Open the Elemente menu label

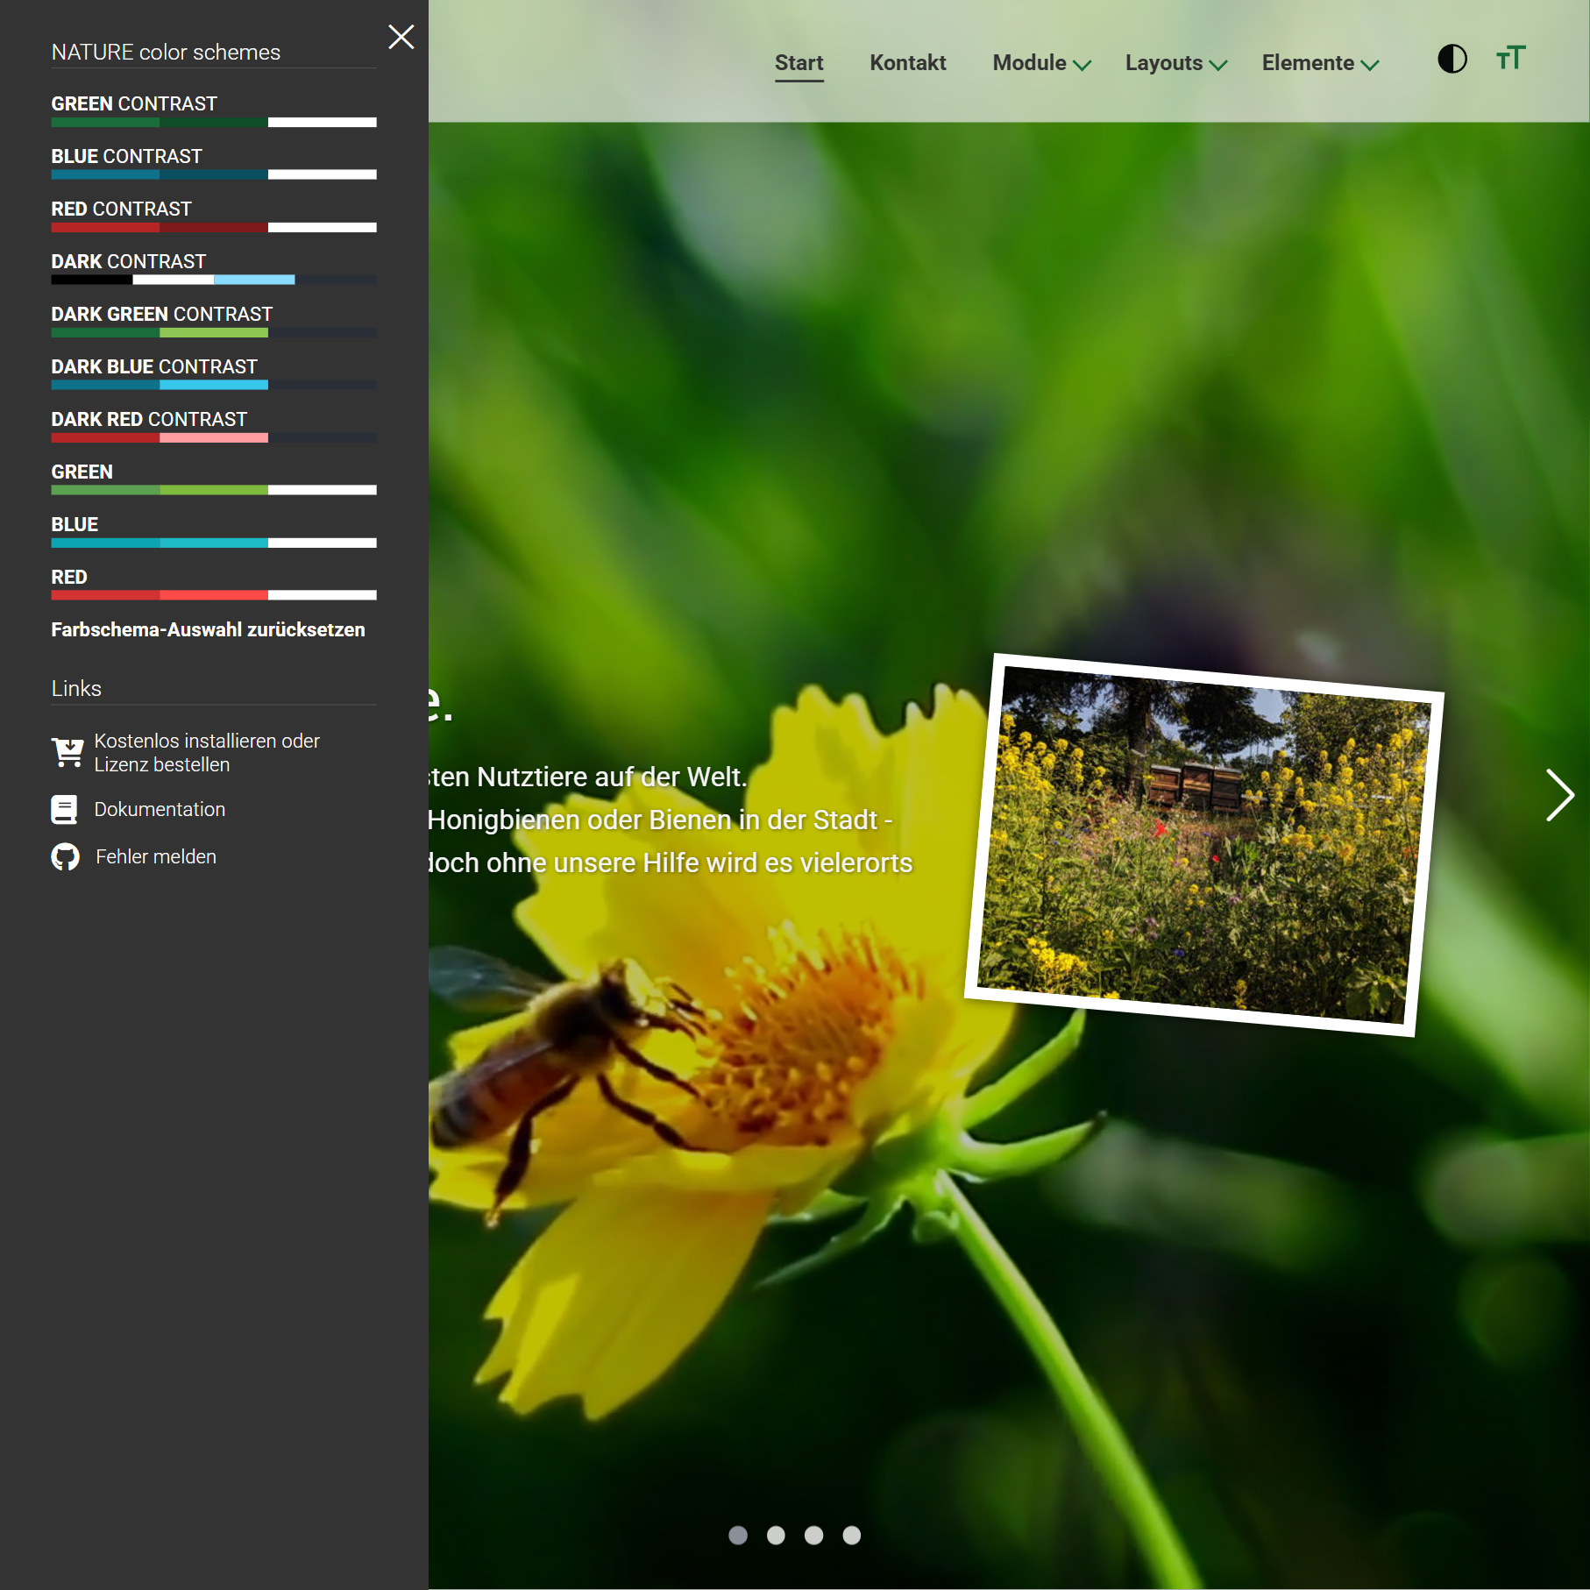pyautogui.click(x=1308, y=63)
